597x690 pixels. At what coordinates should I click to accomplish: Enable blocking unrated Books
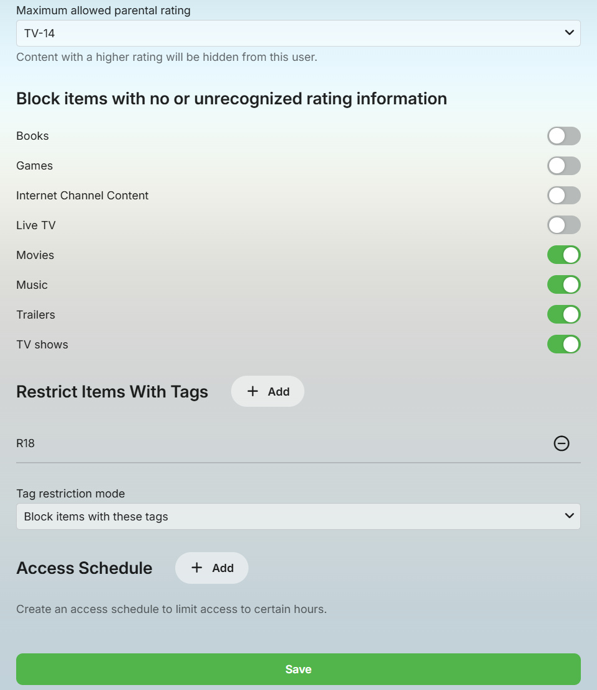point(563,136)
